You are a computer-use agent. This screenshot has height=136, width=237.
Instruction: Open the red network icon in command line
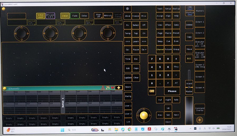coord(103,88)
